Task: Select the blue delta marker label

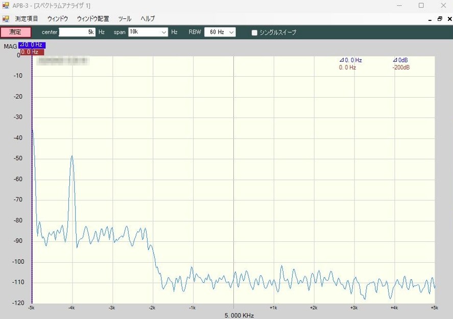Action: click(x=32, y=45)
